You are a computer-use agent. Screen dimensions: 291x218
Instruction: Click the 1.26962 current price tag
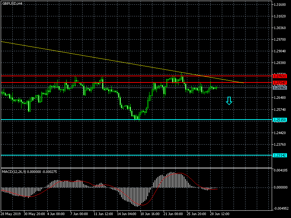click(x=280, y=88)
